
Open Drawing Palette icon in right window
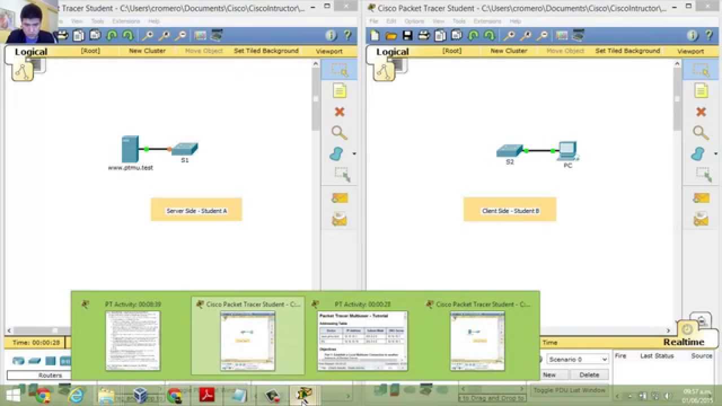[x=562, y=36]
